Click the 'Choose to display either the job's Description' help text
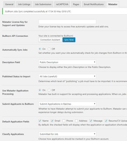The height and width of the screenshot is (141, 127). tap(74, 67)
